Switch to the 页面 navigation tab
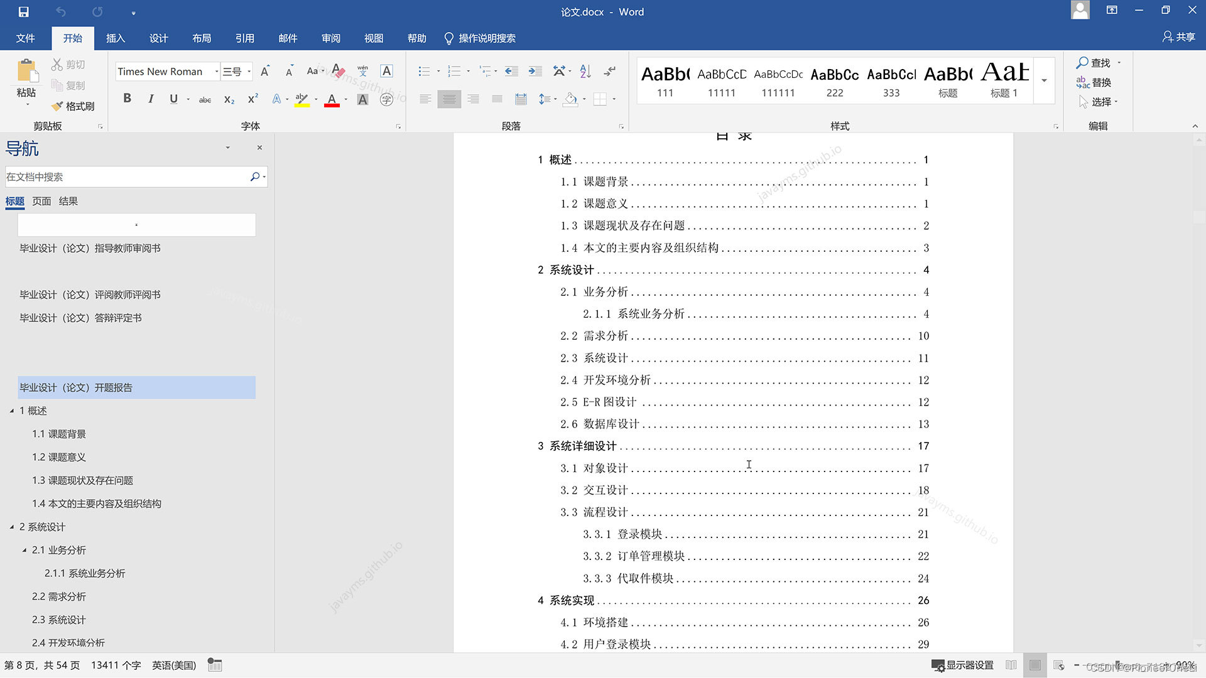The width and height of the screenshot is (1206, 678). pyautogui.click(x=43, y=200)
